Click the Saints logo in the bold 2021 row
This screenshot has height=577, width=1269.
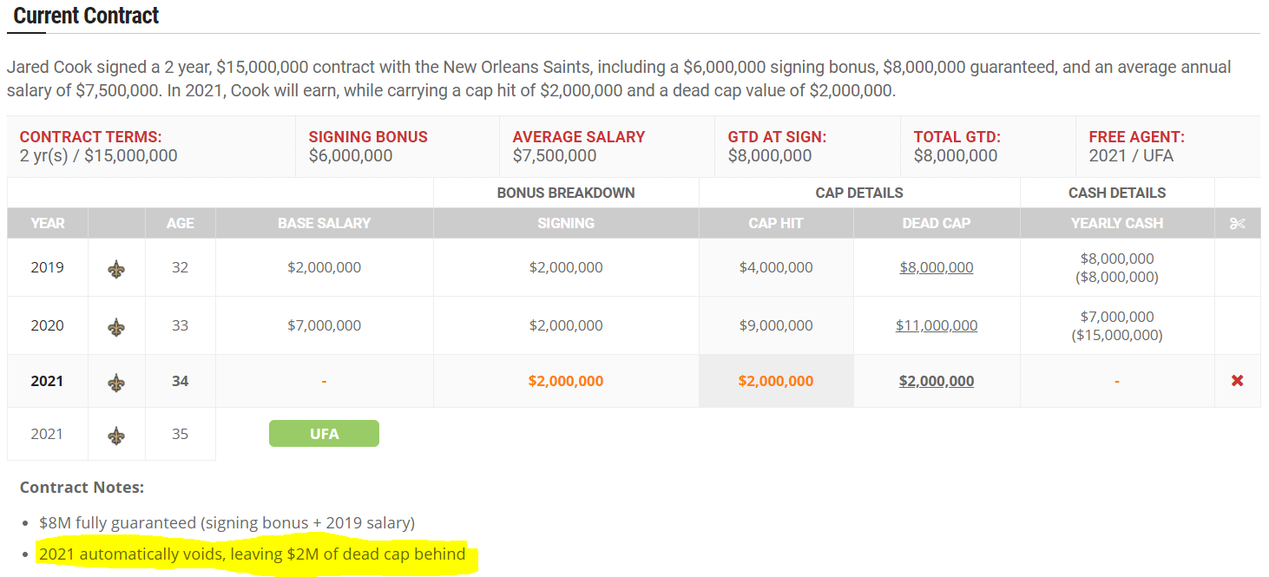pyautogui.click(x=116, y=382)
